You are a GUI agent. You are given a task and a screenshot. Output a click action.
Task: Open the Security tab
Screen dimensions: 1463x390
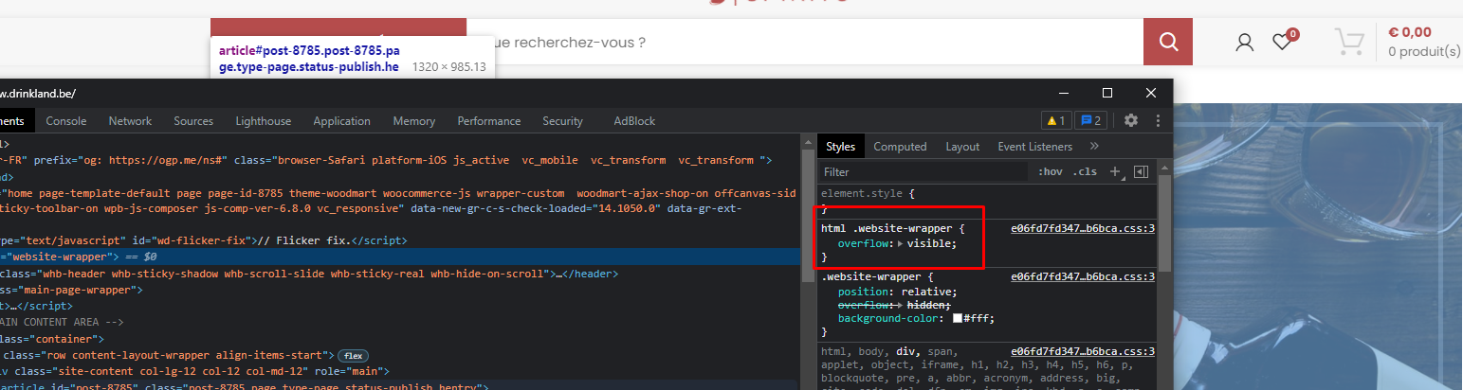click(563, 120)
